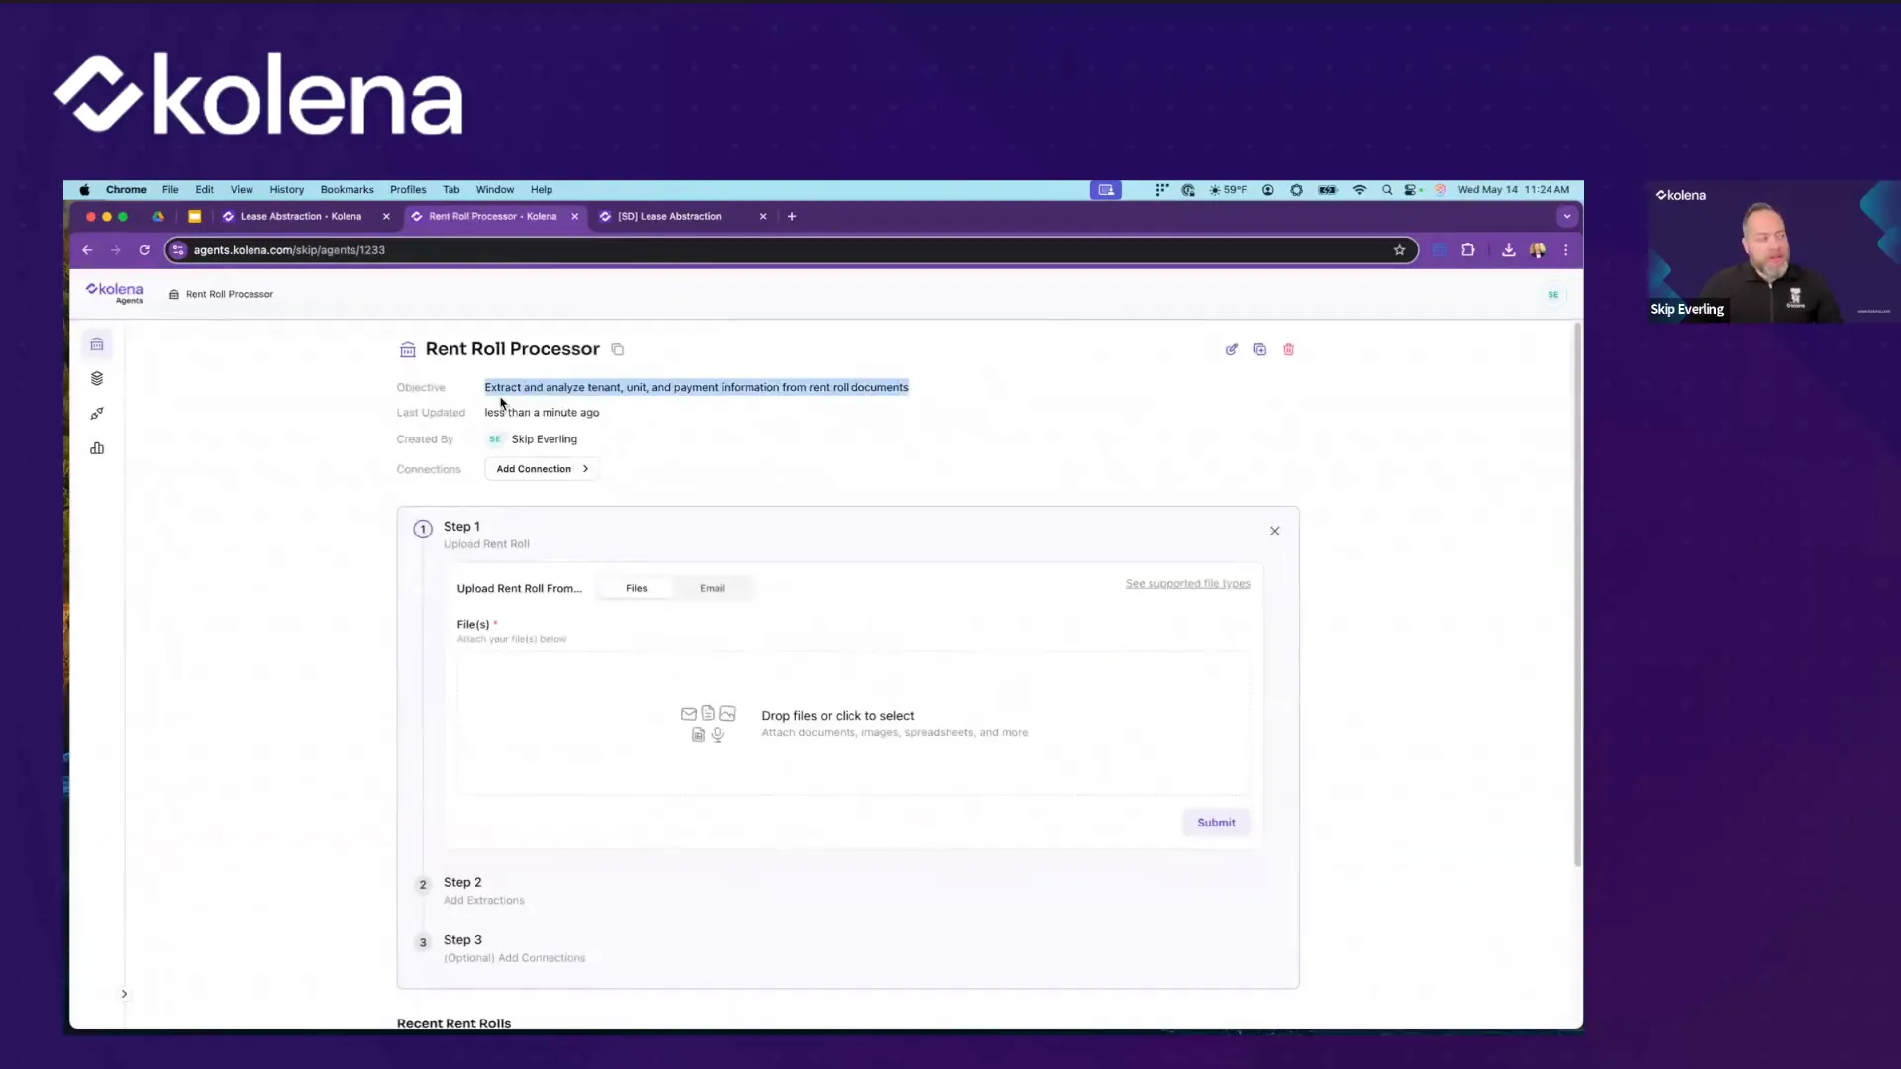1901x1069 pixels.
Task: Click the macOS Spotlight search icon
Action: 1387,190
